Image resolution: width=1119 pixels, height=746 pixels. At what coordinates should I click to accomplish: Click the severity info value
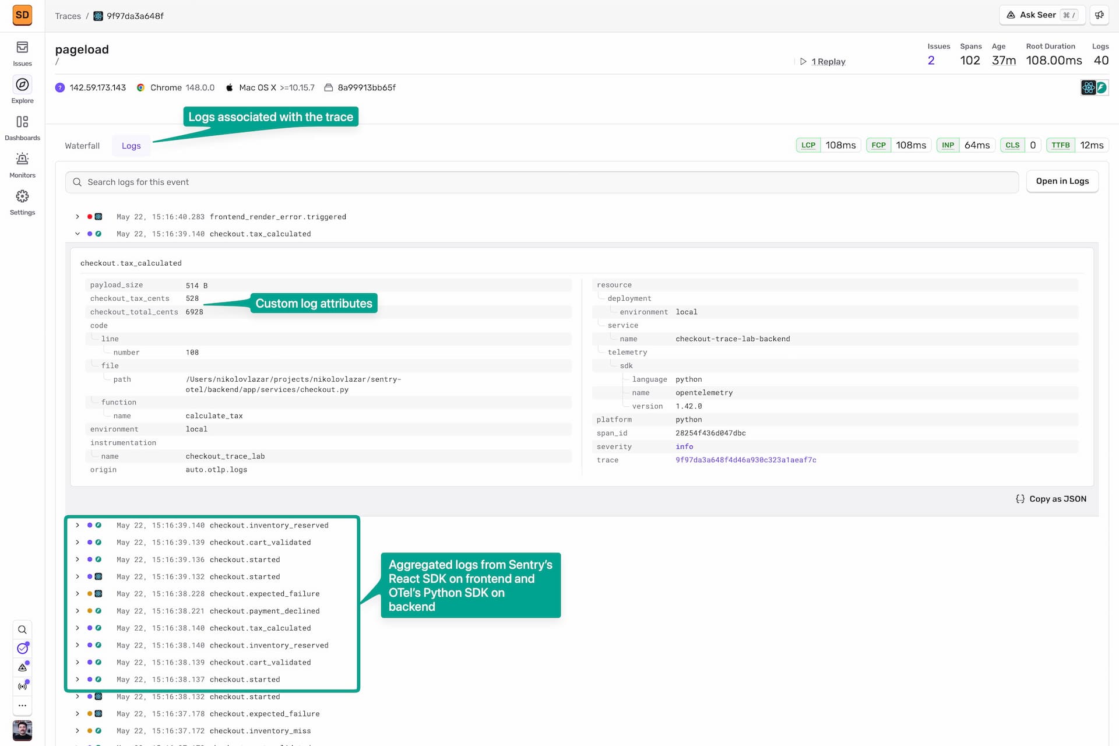click(x=684, y=446)
